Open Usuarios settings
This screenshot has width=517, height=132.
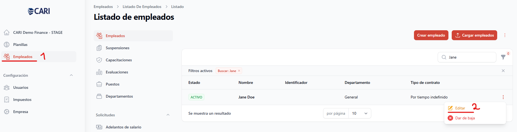21,87
